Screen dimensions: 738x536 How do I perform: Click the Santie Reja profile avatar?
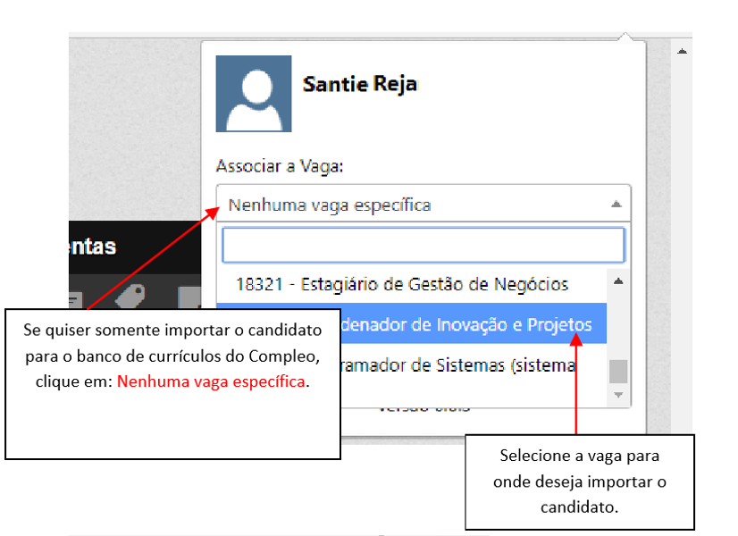click(254, 94)
